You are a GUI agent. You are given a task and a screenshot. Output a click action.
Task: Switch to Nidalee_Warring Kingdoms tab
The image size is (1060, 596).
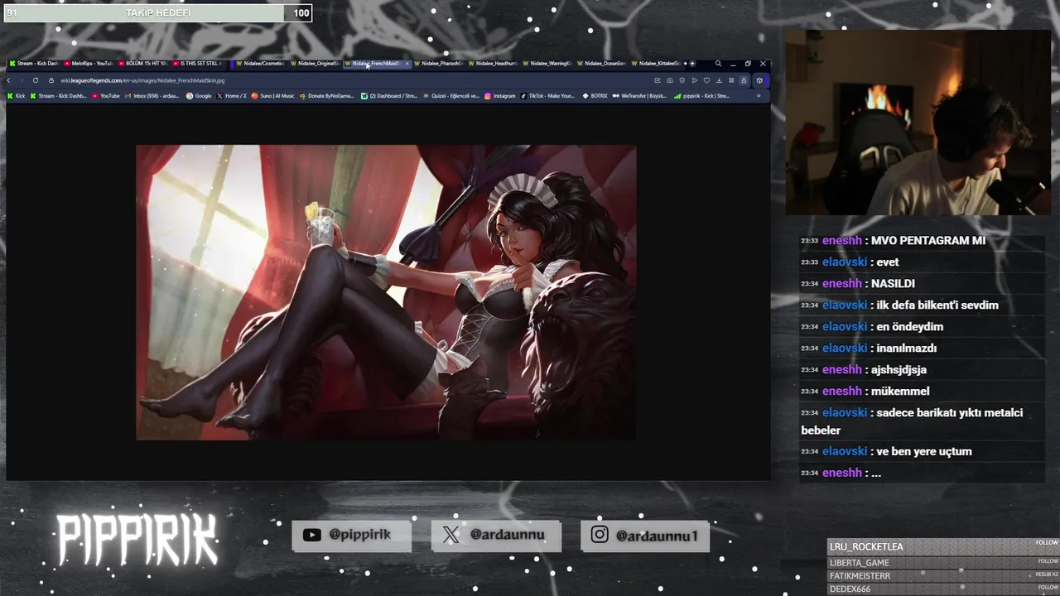(x=547, y=64)
